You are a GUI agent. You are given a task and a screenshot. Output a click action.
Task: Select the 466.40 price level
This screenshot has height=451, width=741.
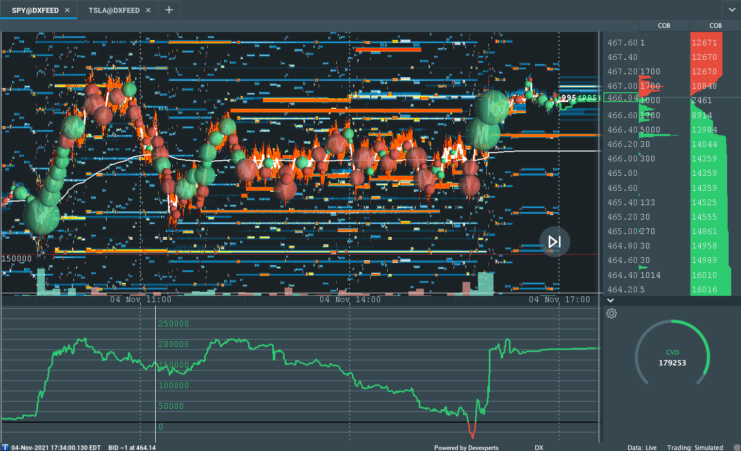pyautogui.click(x=622, y=130)
